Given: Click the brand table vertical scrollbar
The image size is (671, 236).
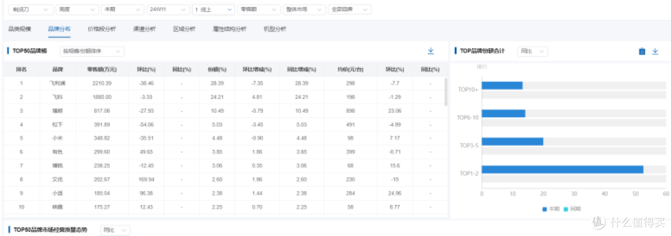Looking at the screenshot, I should click(x=446, y=92).
